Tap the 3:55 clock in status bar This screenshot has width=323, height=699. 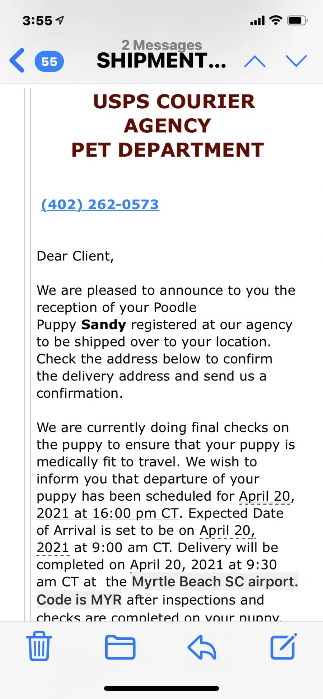(x=37, y=21)
